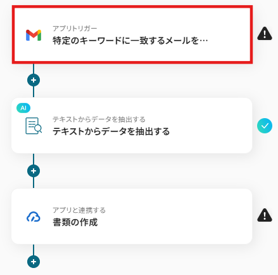Viewport: 278px width, 275px height.
Task: Open the red-outlined app trigger card
Action: click(132, 35)
